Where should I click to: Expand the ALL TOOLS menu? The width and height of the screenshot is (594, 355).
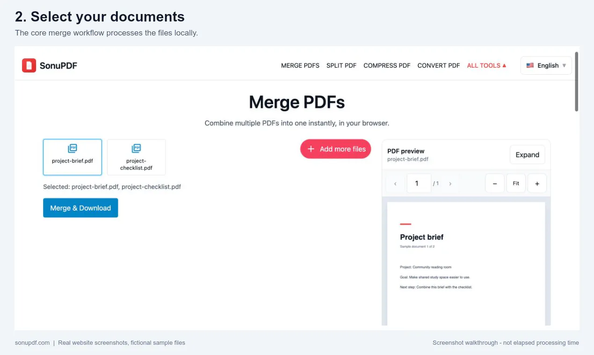tap(486, 65)
